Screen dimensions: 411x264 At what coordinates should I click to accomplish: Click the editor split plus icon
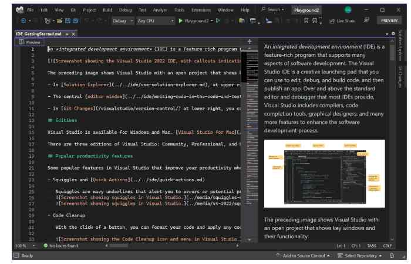tap(250, 41)
